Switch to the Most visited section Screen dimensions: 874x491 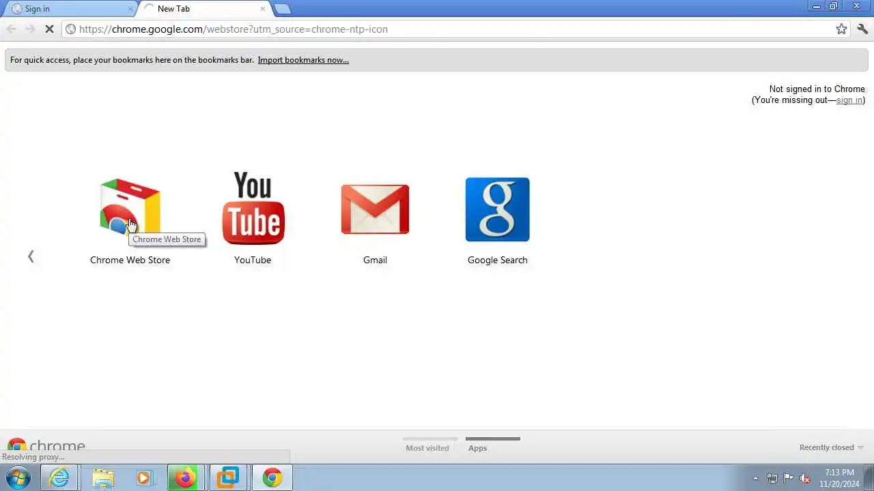point(427,448)
